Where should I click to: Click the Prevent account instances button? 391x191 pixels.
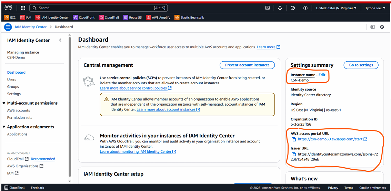(247, 65)
